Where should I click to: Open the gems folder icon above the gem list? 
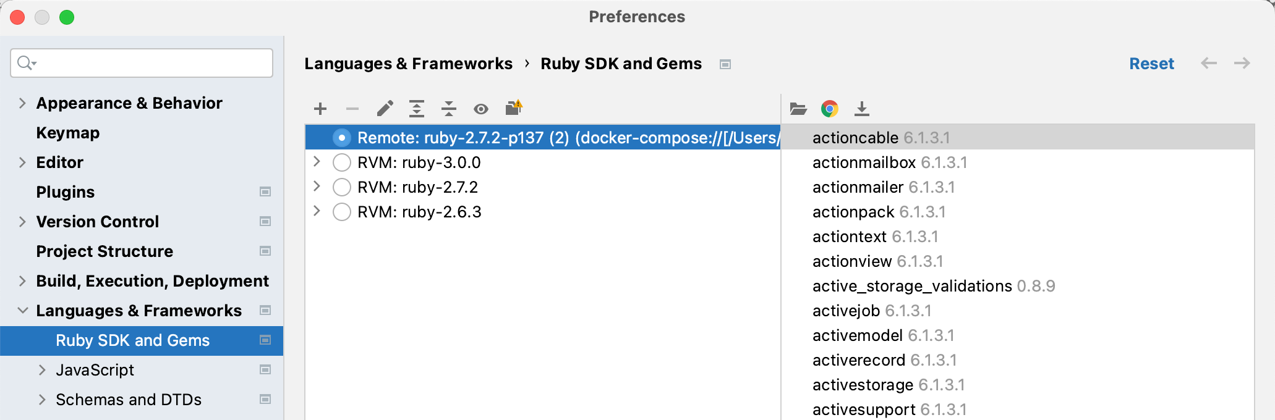pos(799,109)
